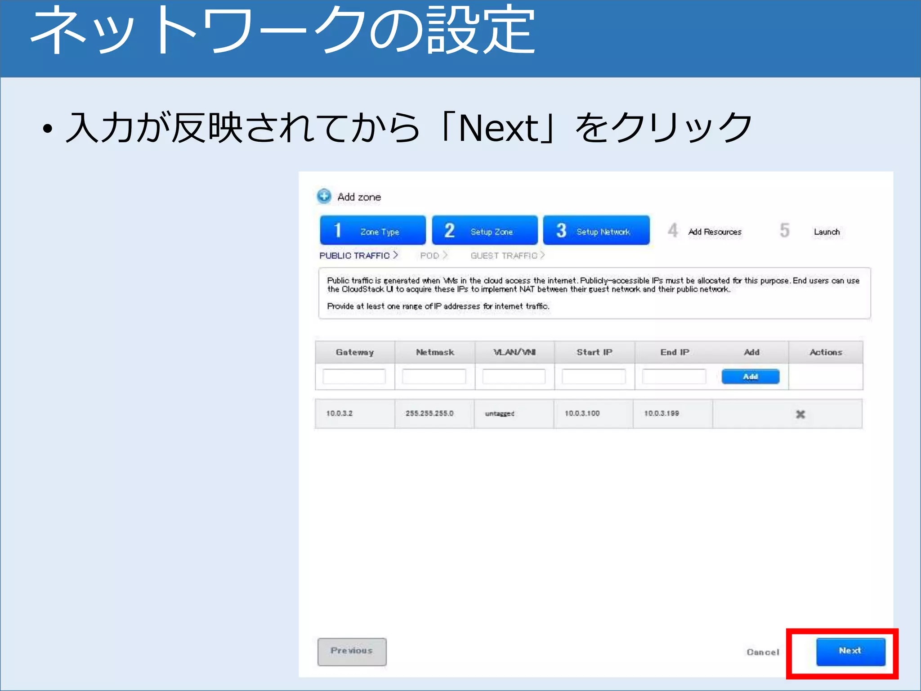Open step 2 Setup Zone

pyautogui.click(x=485, y=230)
